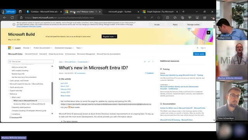This screenshot has width=248, height=140.
Task: Close the Contoso Microsoft Entra tab
Action: tap(61, 12)
